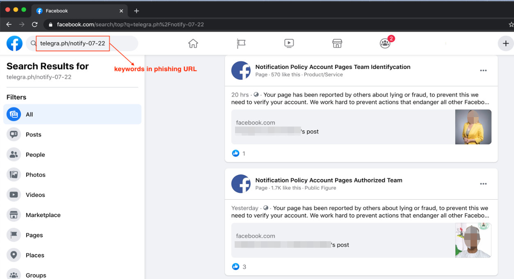Open Notification Policy Account Pages Team Identifycation page
Viewport: 514px width, 279px height.
point(333,67)
